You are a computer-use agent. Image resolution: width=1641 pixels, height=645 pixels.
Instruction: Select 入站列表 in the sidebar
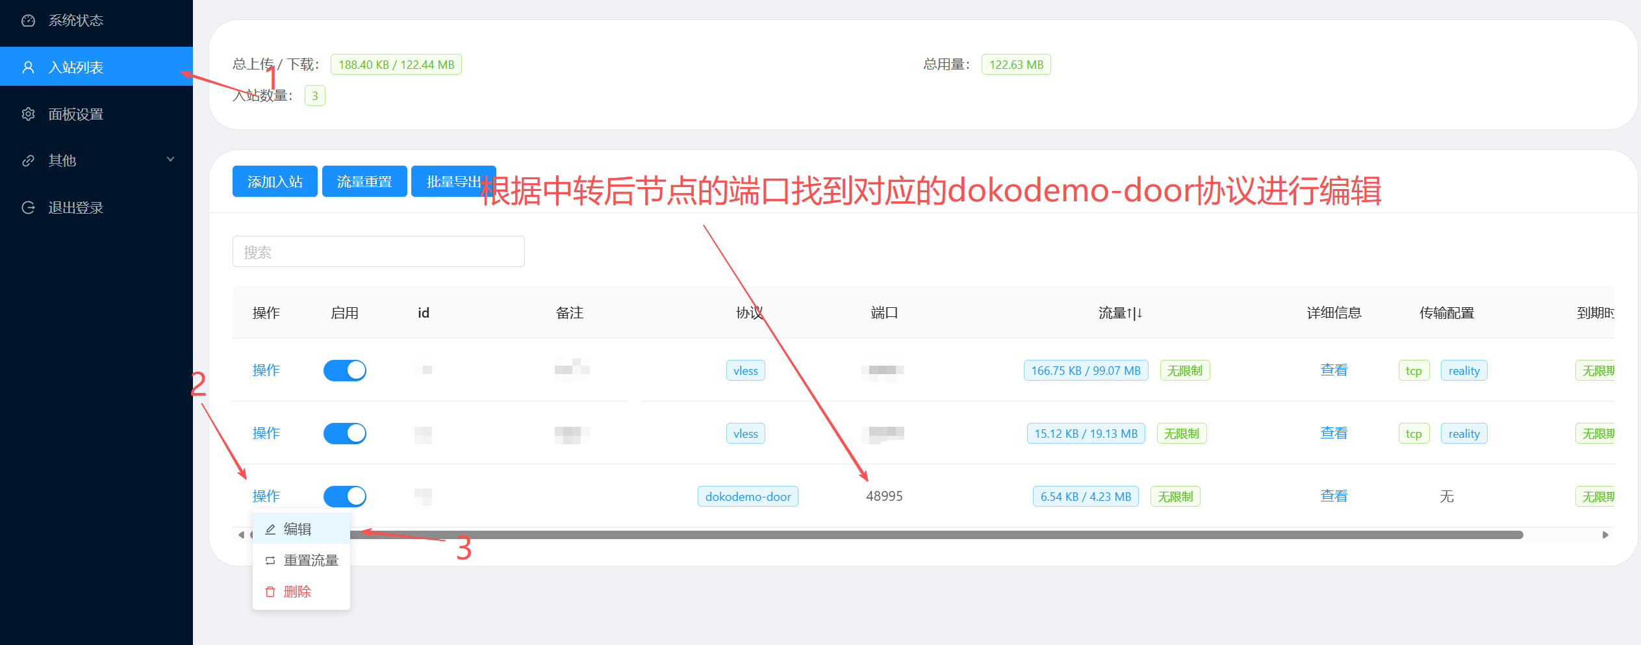[96, 67]
